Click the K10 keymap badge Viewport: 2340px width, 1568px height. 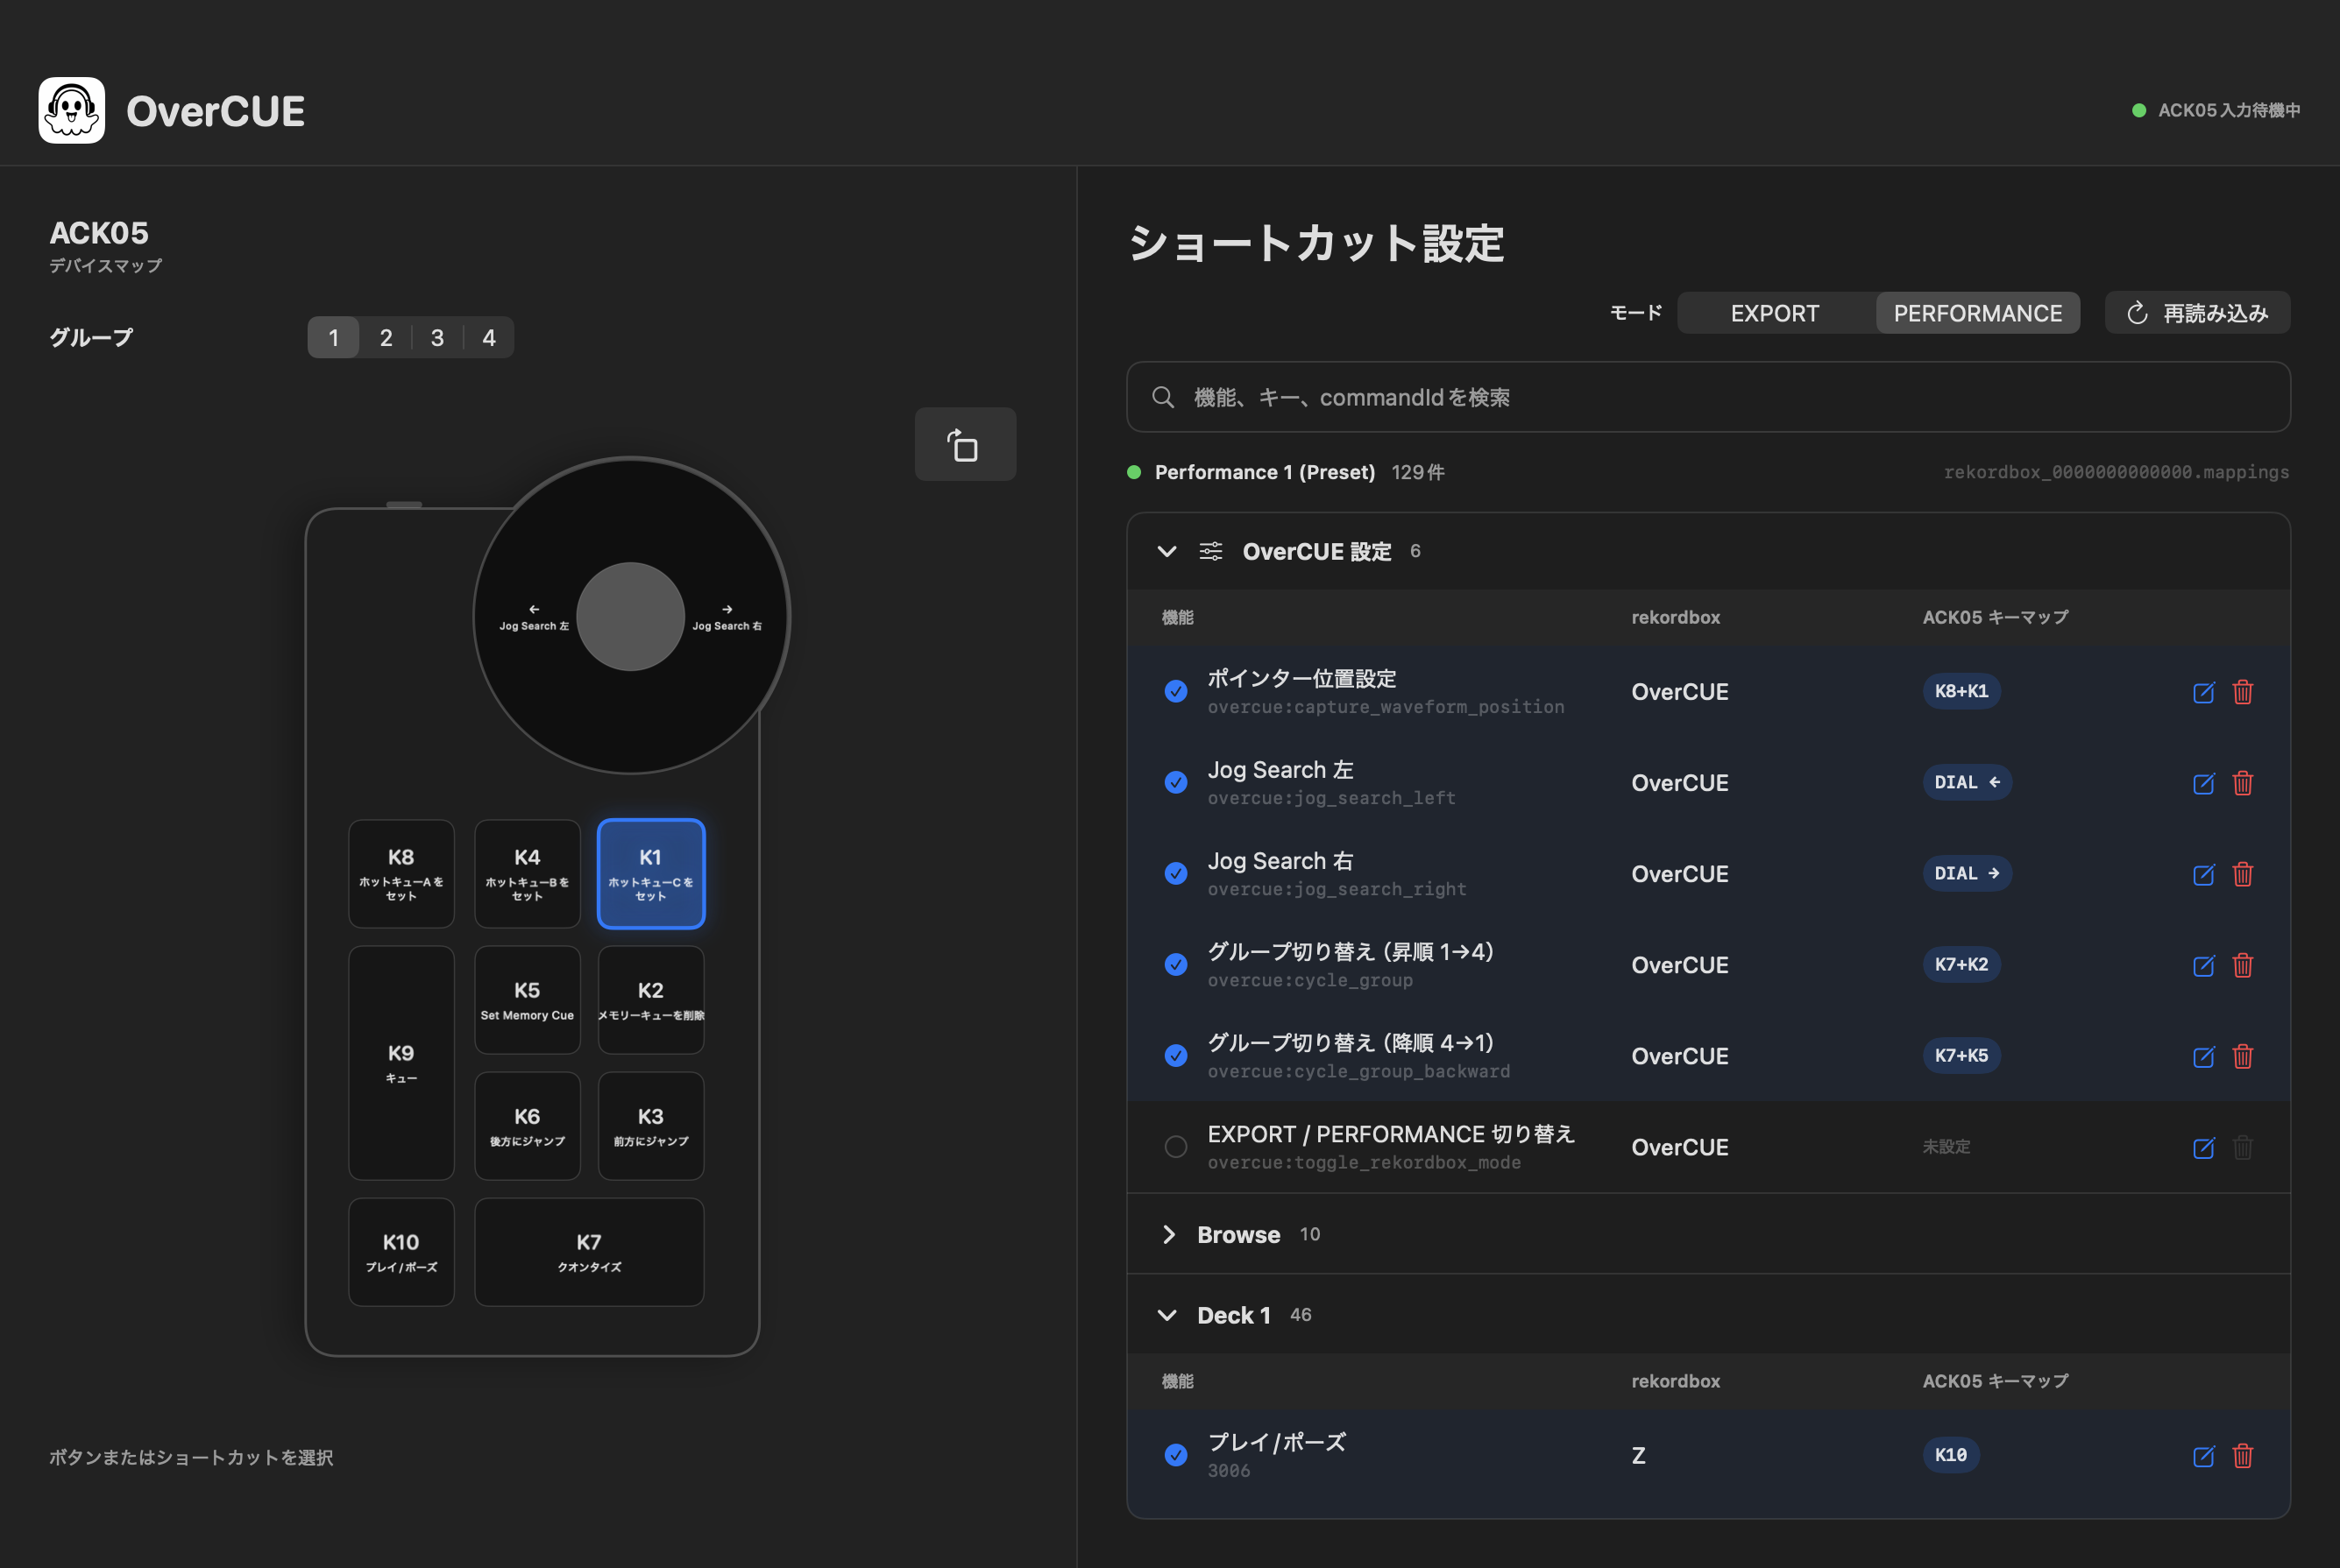1951,1455
